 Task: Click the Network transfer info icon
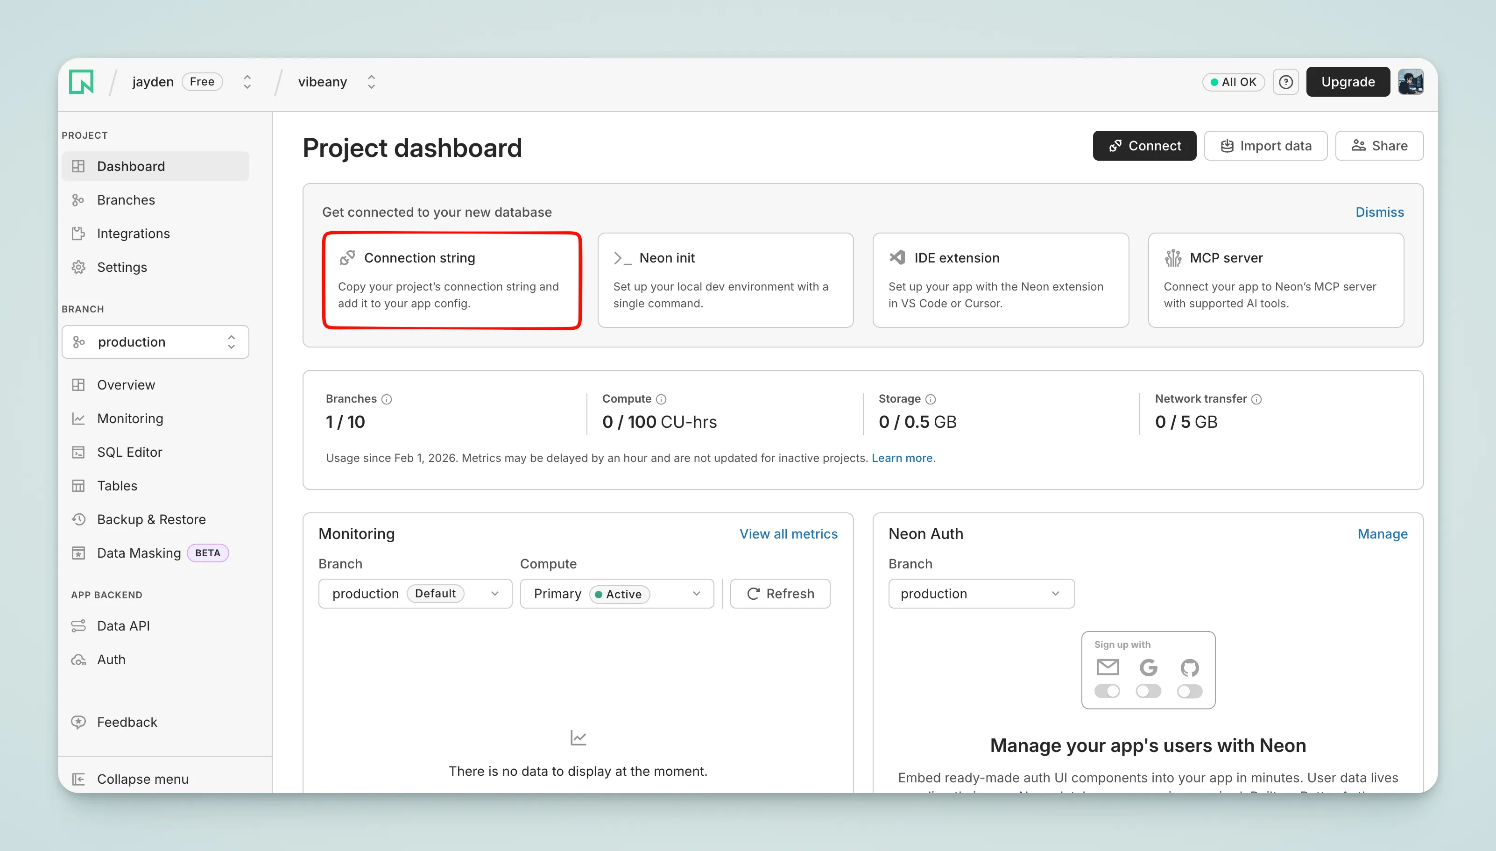point(1256,399)
